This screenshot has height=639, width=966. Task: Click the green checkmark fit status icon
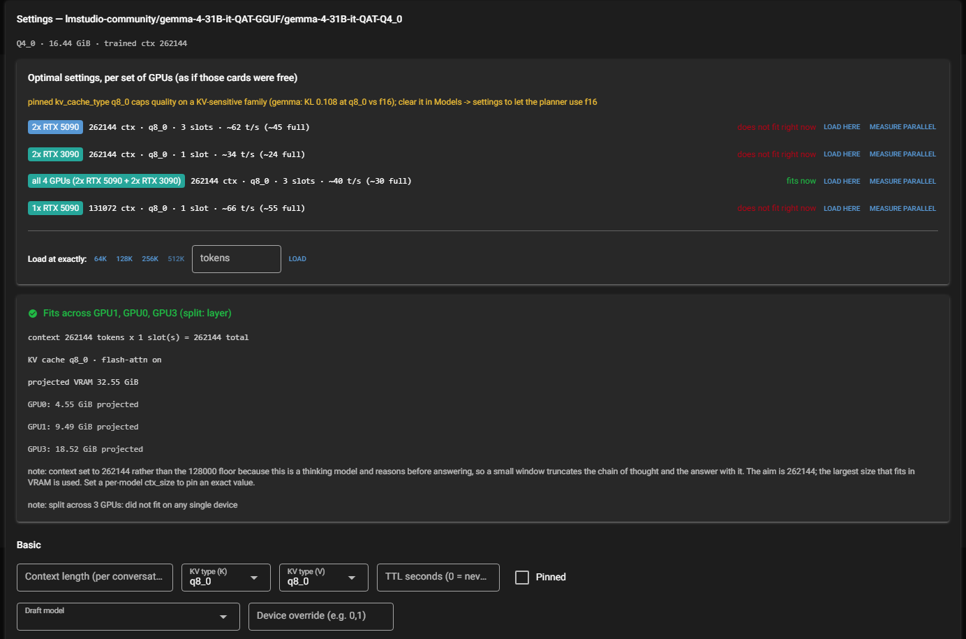pos(33,314)
